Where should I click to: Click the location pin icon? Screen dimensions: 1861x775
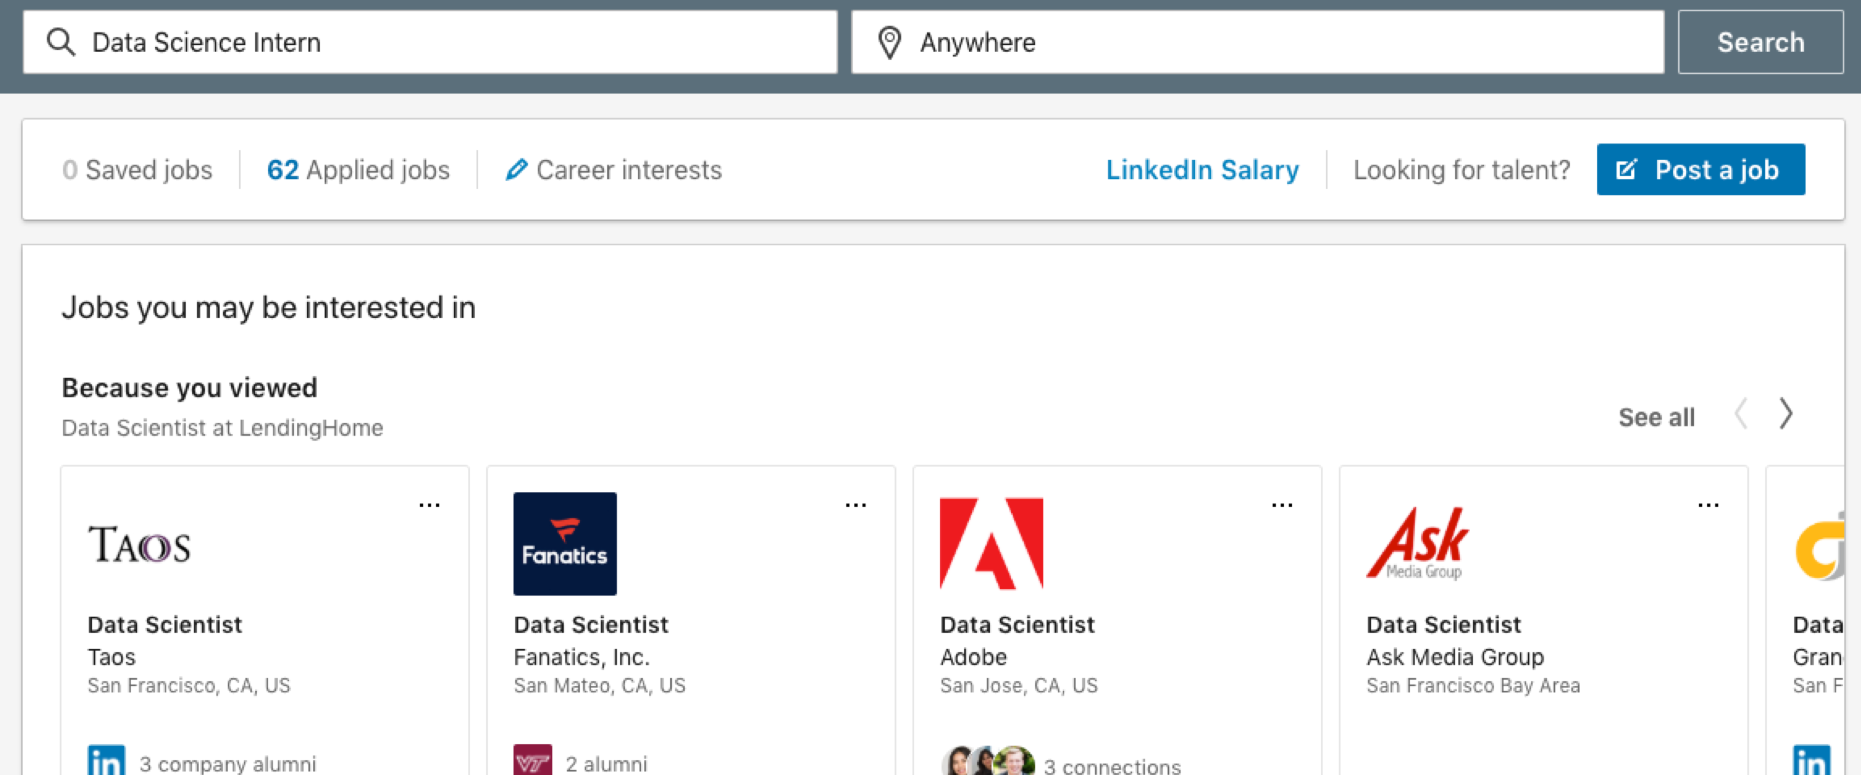[889, 43]
